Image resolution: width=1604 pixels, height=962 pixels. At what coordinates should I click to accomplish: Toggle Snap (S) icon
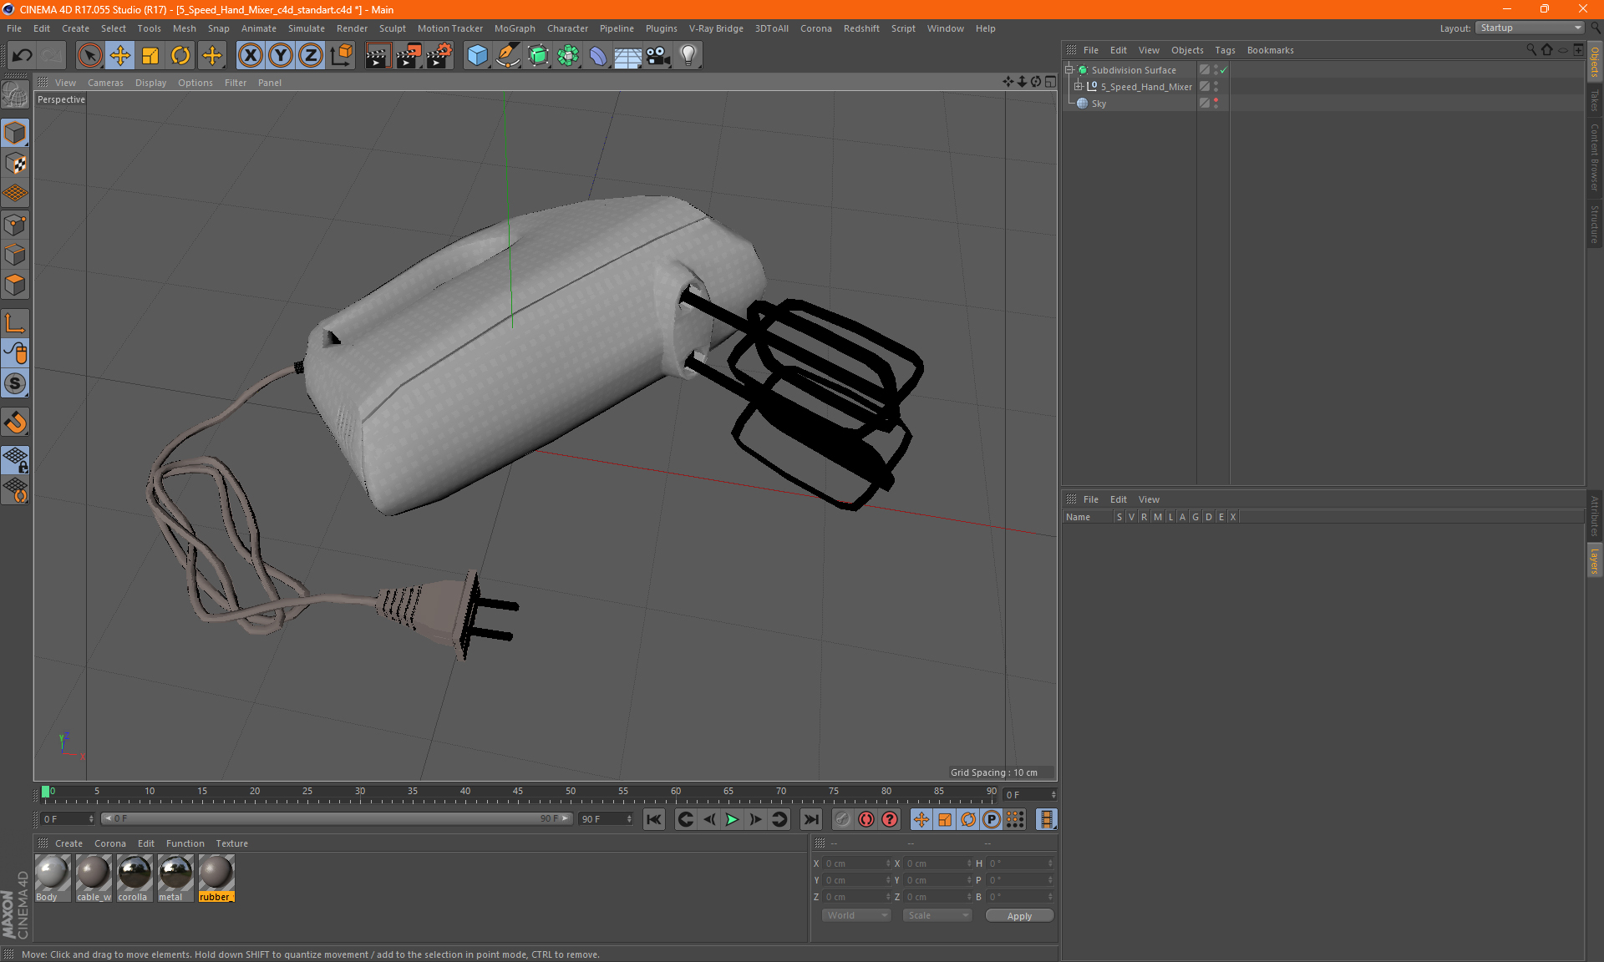[15, 384]
